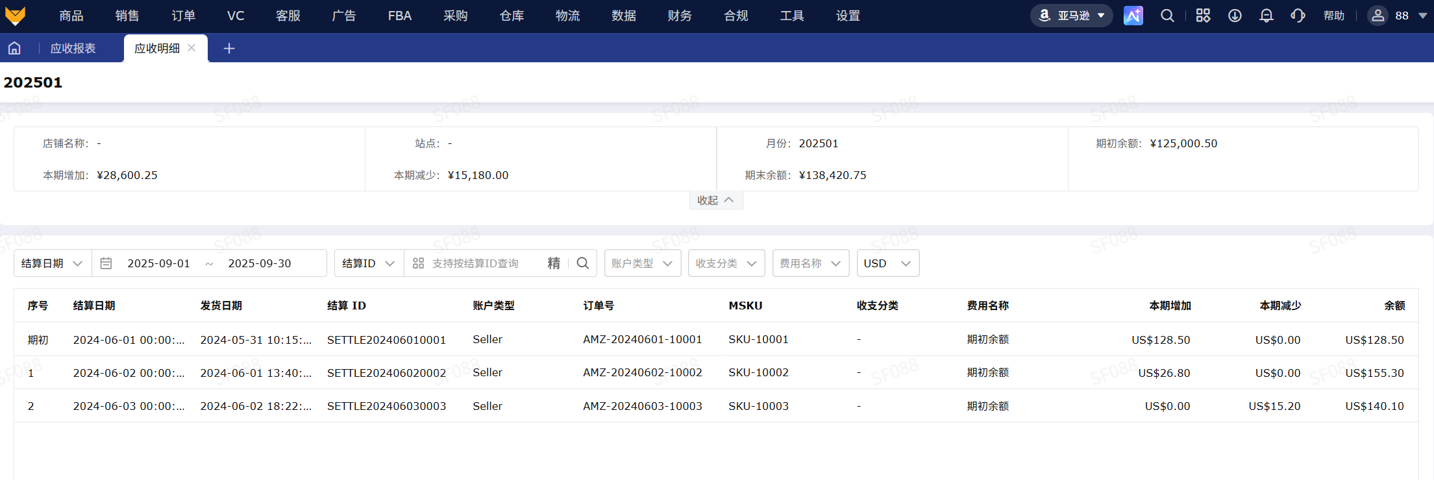Open the notifications bell icon
This screenshot has height=480, width=1434.
pyautogui.click(x=1266, y=16)
